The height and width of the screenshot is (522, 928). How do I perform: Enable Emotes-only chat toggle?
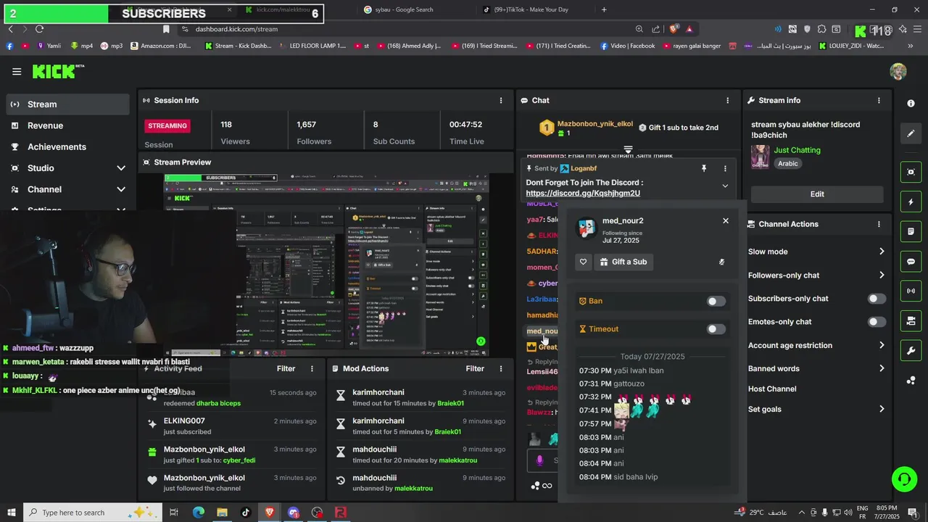click(877, 322)
